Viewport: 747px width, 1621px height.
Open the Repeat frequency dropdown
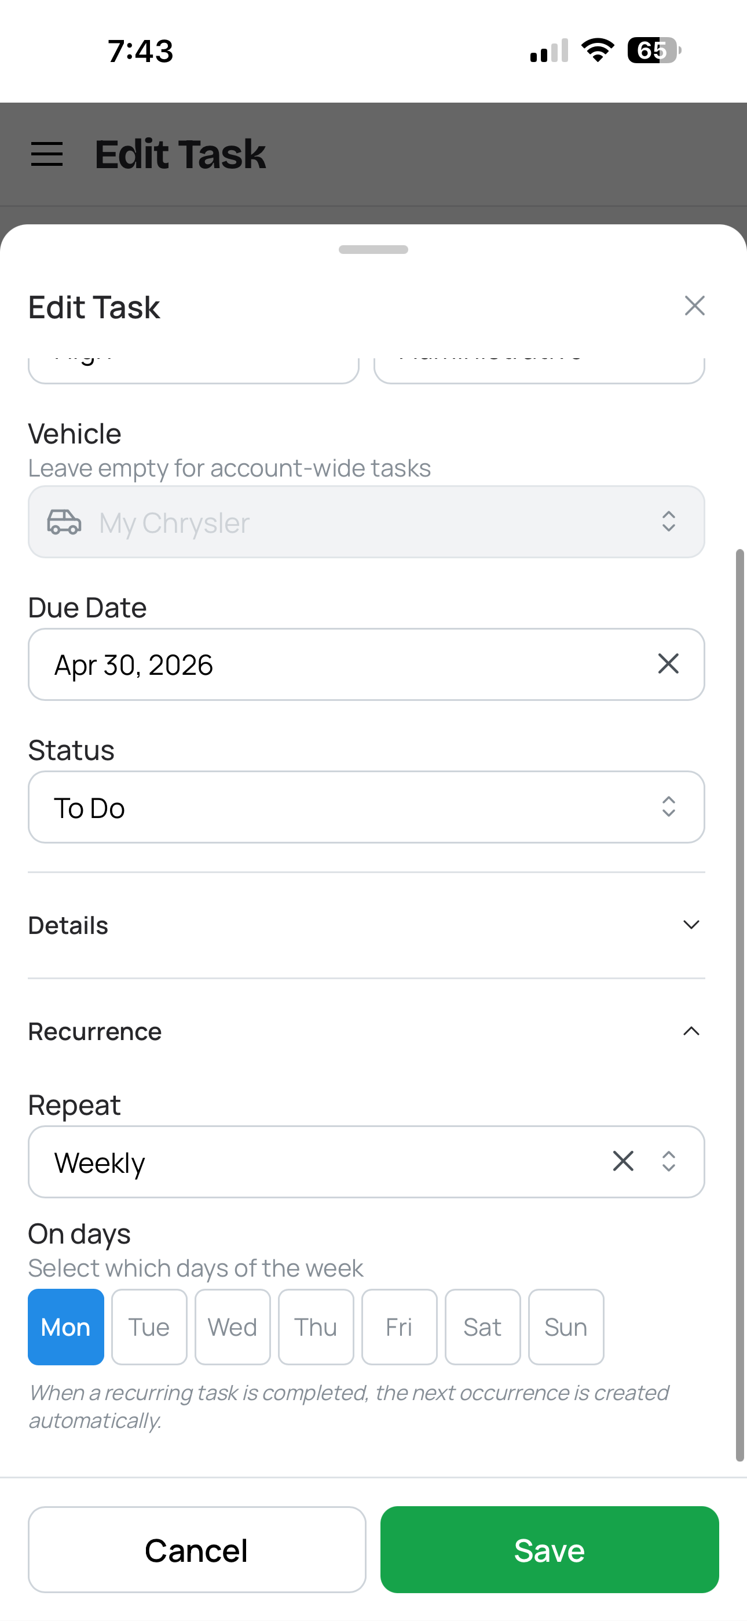click(x=668, y=1161)
